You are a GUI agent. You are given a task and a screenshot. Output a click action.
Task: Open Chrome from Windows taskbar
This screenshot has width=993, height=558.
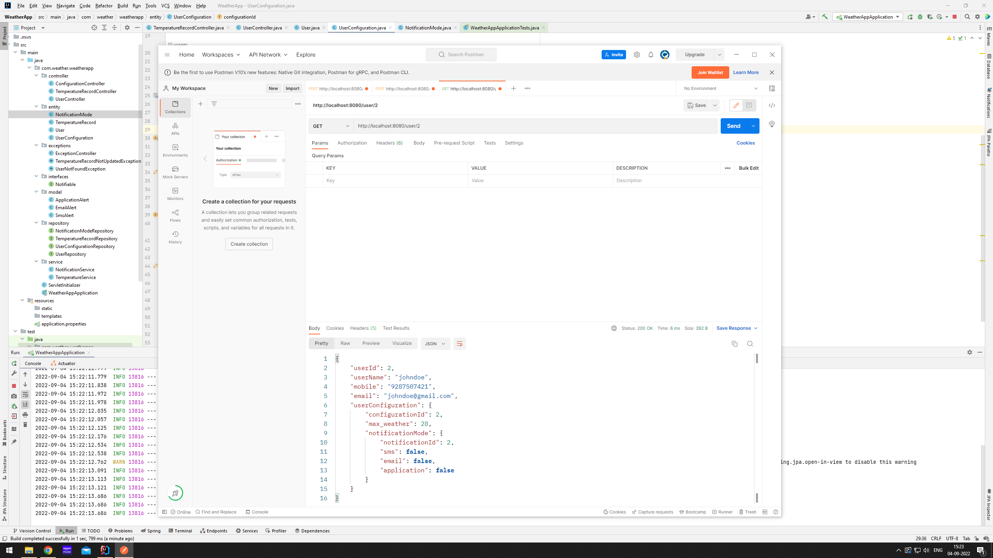pyautogui.click(x=48, y=550)
